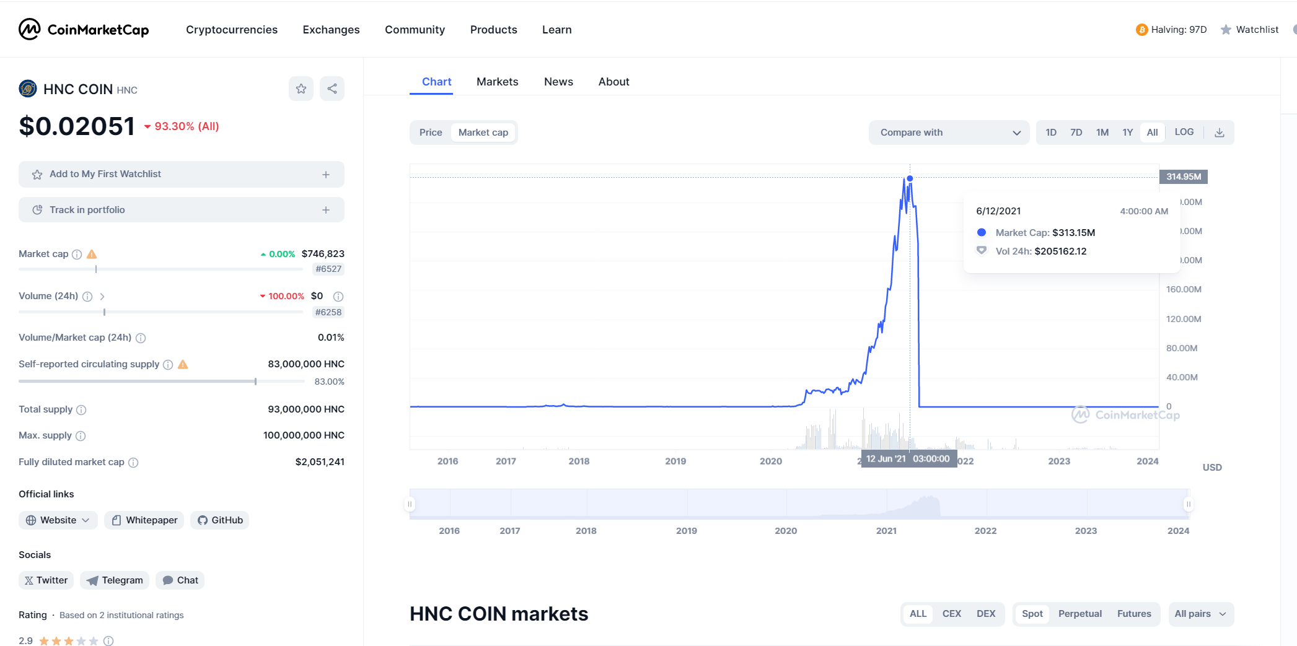Filter markets by CEX
1297x646 pixels.
pyautogui.click(x=951, y=614)
